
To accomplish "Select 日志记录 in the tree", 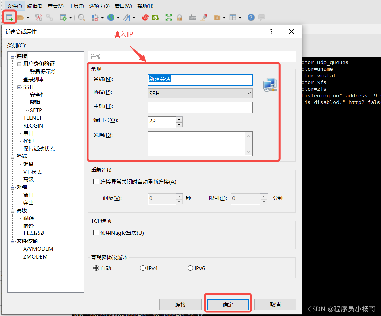I will (34, 233).
